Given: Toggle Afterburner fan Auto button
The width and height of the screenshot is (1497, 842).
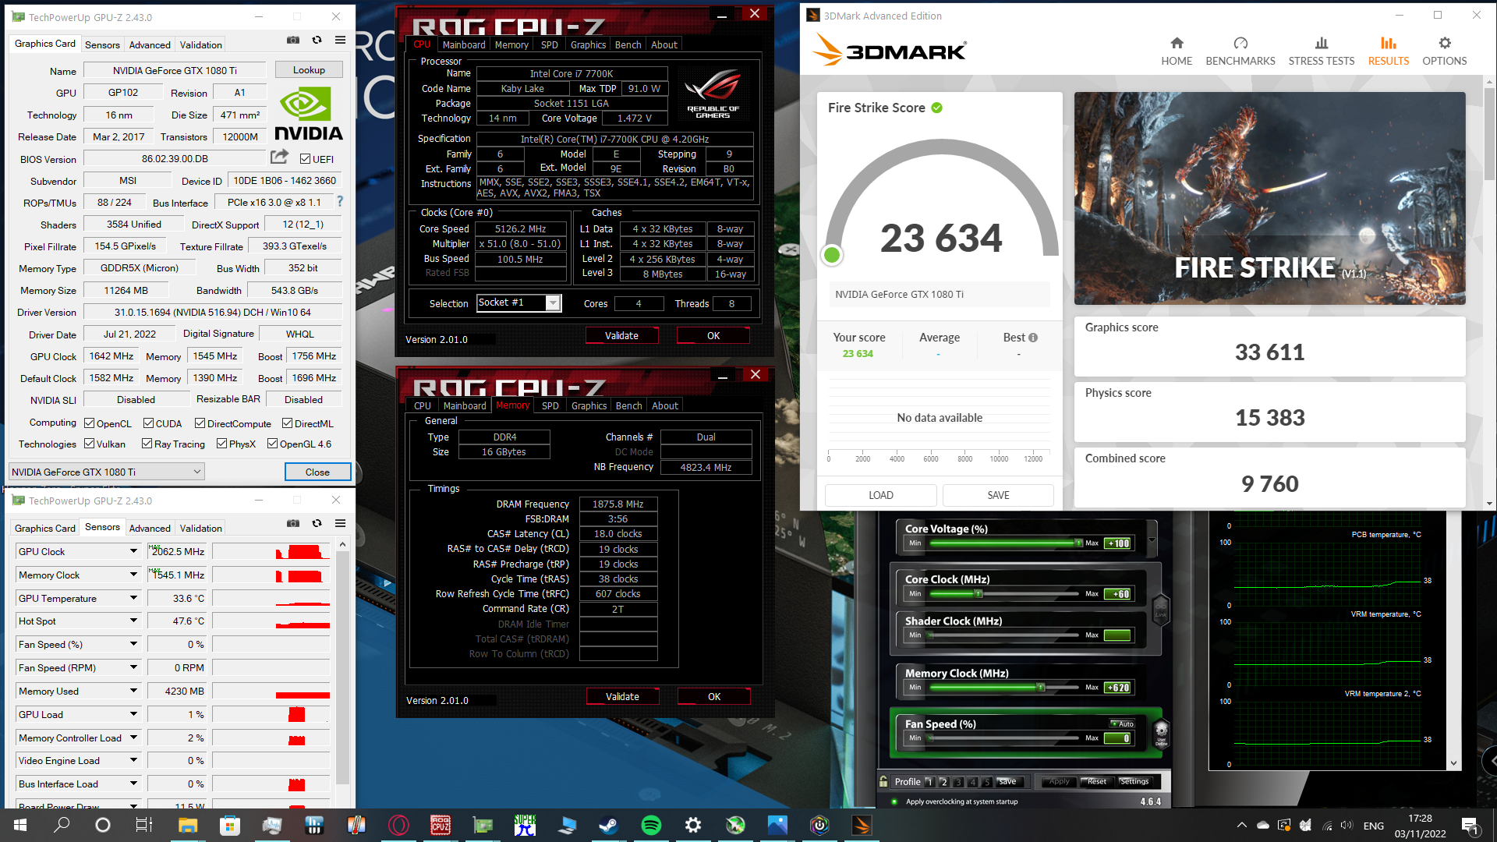Looking at the screenshot, I should pyautogui.click(x=1122, y=724).
